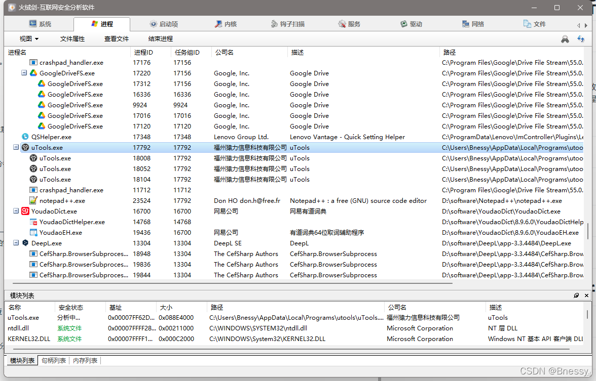Open the 视图 dropdown menu
This screenshot has width=596, height=381.
tap(29, 38)
